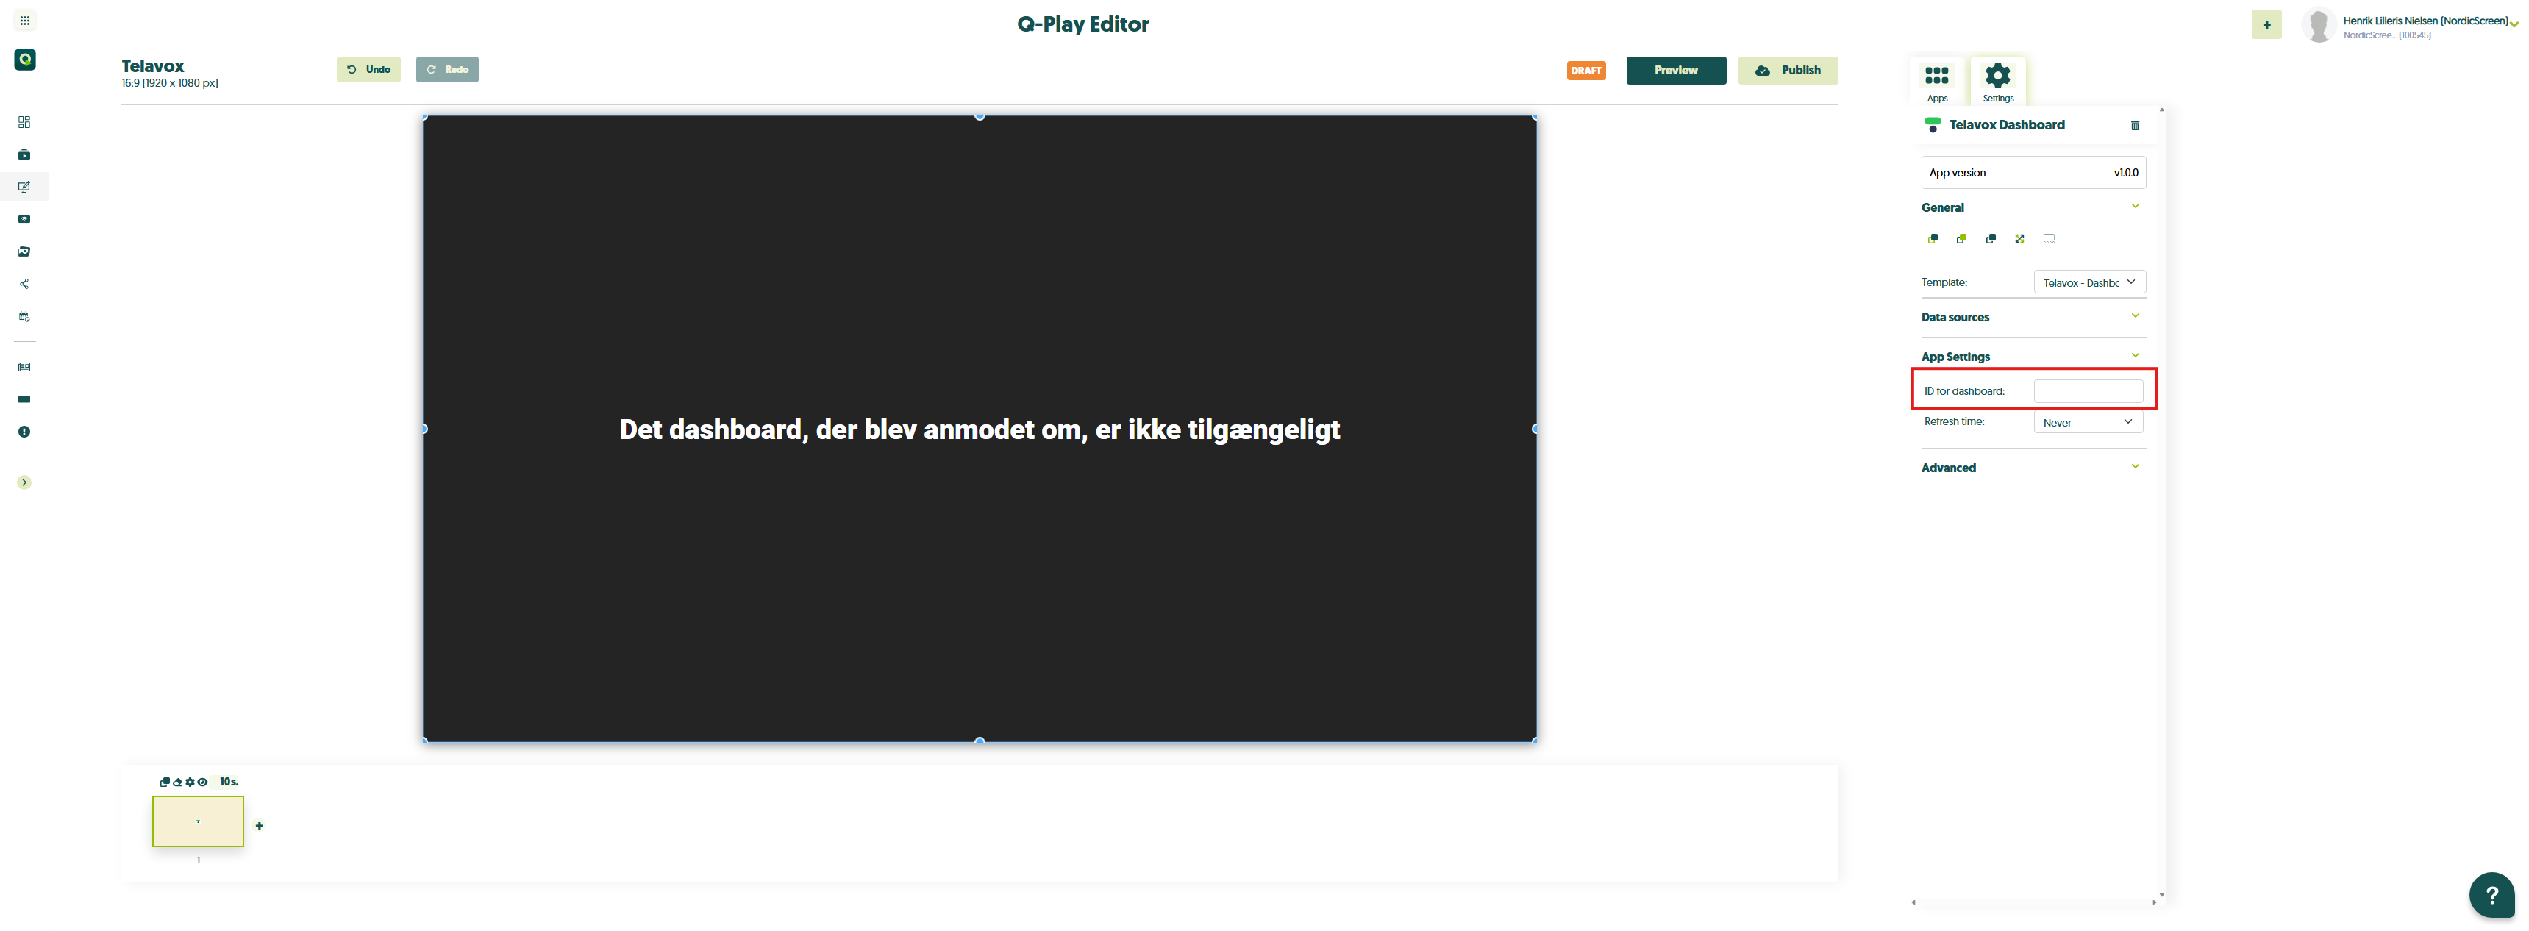Open slide settings gear icon in timeline
The height and width of the screenshot is (931, 2529).
(190, 782)
